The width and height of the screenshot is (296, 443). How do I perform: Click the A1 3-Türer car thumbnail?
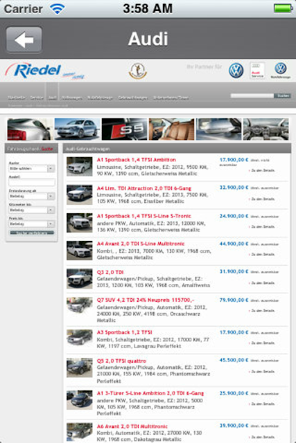(x=80, y=400)
